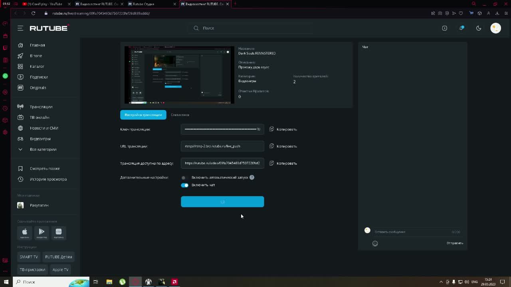Click the search magnifier icon
The height and width of the screenshot is (287, 511).
(x=196, y=28)
